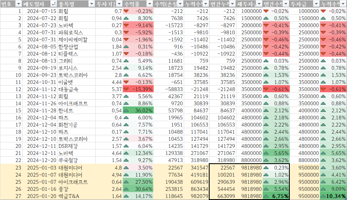Select the cumulative profit value 863434

(x=197, y=189)
